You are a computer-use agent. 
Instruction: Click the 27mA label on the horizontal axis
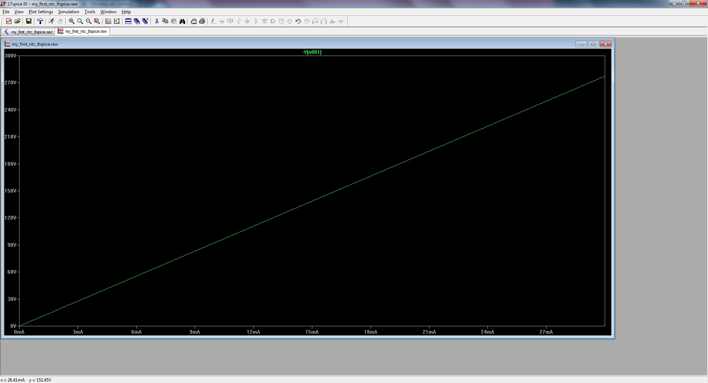tap(546, 332)
